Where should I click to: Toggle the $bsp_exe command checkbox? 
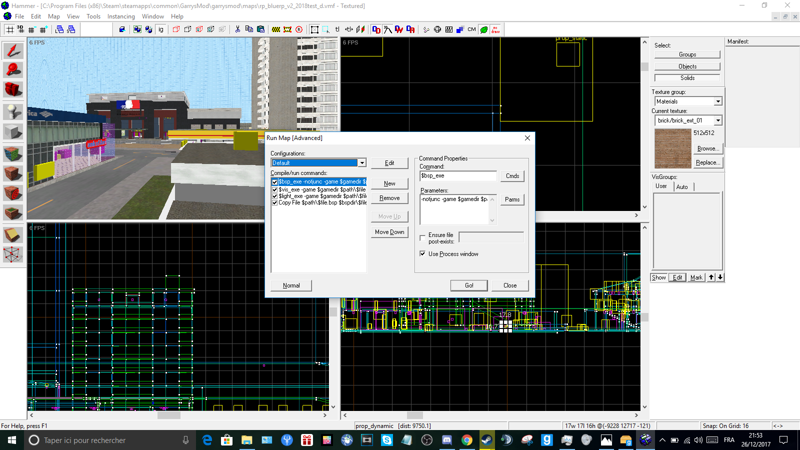(274, 182)
